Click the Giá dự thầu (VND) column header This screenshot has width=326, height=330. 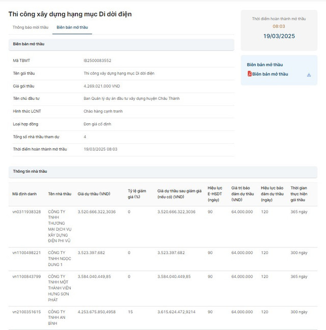tap(94, 194)
